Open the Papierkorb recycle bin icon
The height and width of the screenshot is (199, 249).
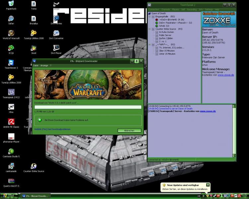coord(11,5)
